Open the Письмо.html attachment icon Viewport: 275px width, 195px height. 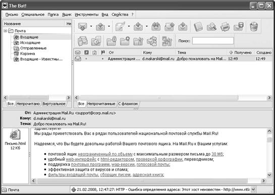coord(15,134)
